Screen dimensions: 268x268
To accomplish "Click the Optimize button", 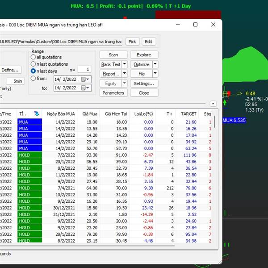I will pyautogui.click(x=141, y=64).
